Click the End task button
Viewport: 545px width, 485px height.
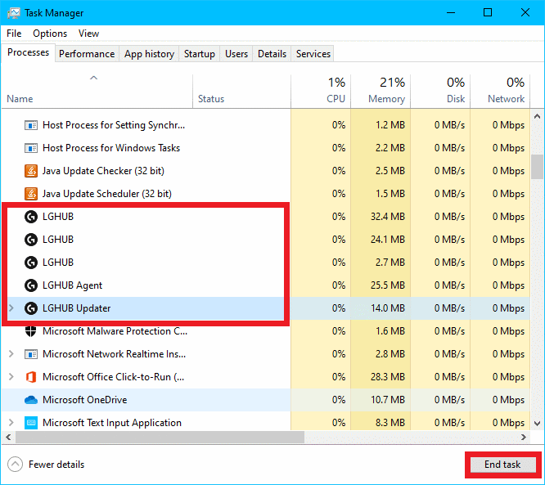502,465
